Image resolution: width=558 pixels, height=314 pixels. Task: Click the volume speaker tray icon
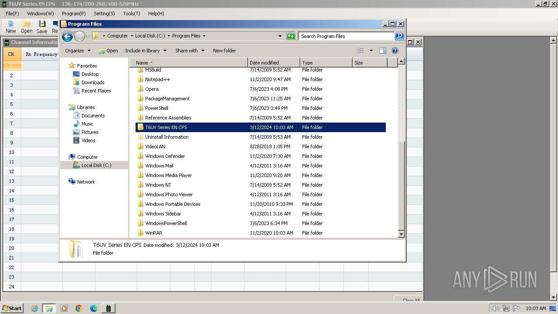coord(496,308)
